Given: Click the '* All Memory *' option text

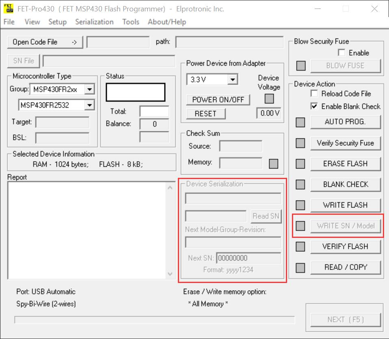Looking at the screenshot, I should (x=208, y=304).
